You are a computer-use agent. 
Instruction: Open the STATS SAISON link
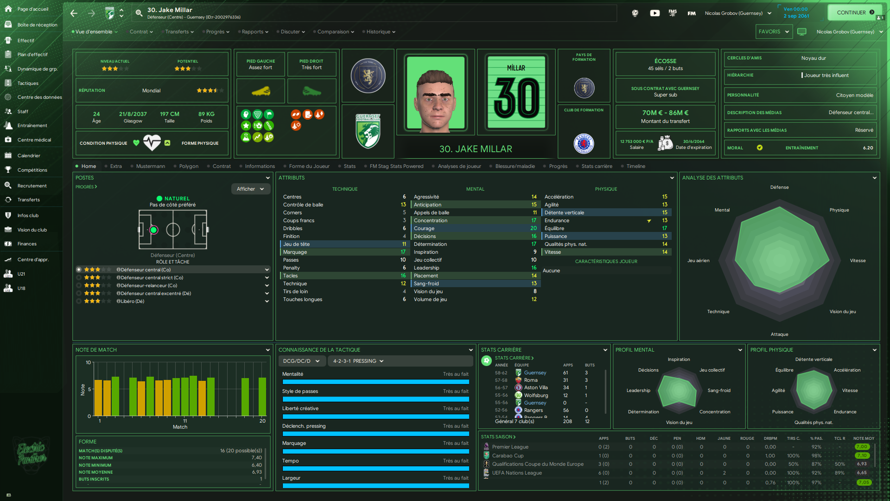[498, 437]
